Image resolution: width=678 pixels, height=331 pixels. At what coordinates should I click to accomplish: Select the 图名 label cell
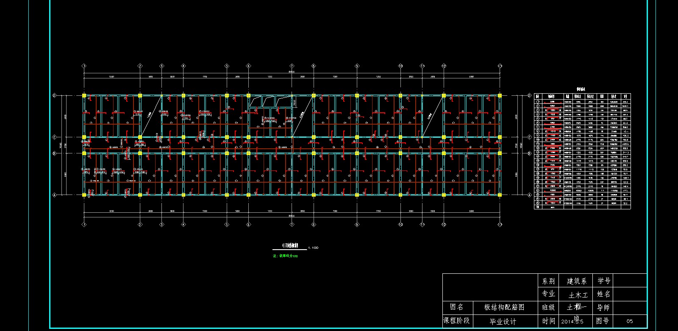point(457,307)
